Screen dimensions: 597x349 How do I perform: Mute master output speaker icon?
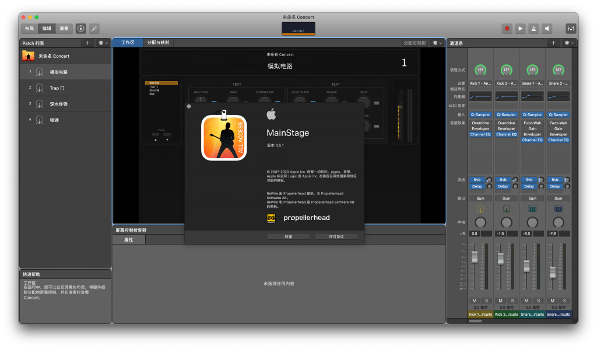[x=547, y=29]
